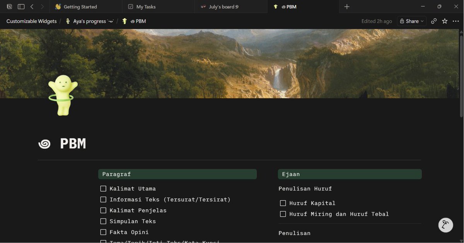Switch to the Getting Started tab
This screenshot has width=464, height=243.
(x=86, y=7)
